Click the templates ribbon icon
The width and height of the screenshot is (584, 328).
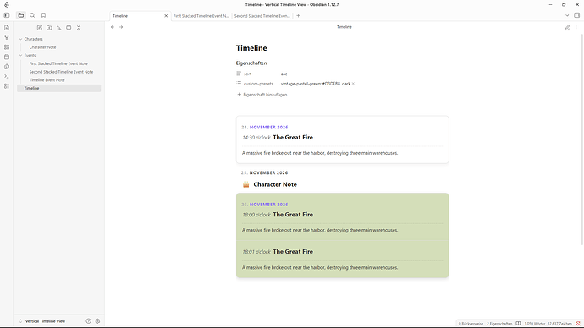(x=6, y=67)
